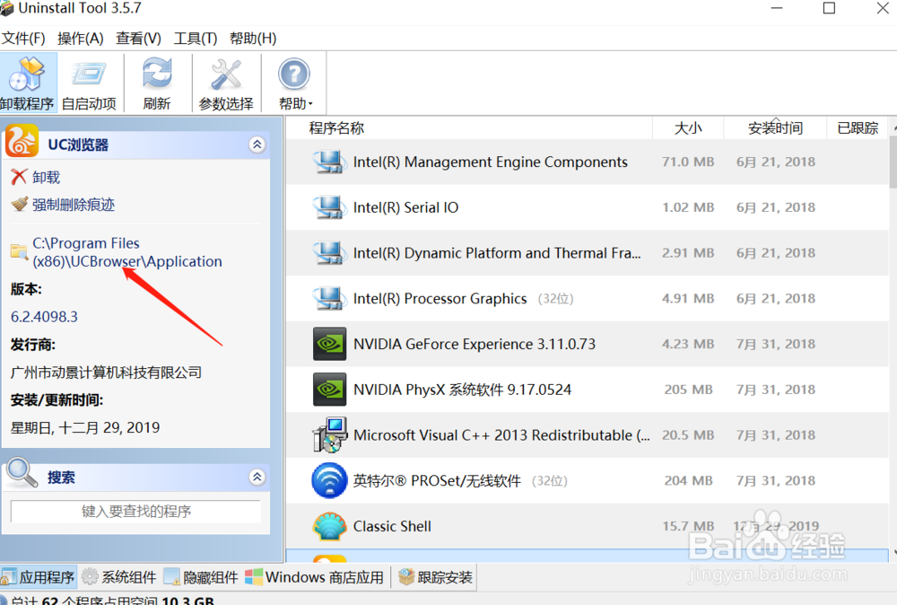
Task: Click the 卸载 uninstall link
Action: coord(46,178)
